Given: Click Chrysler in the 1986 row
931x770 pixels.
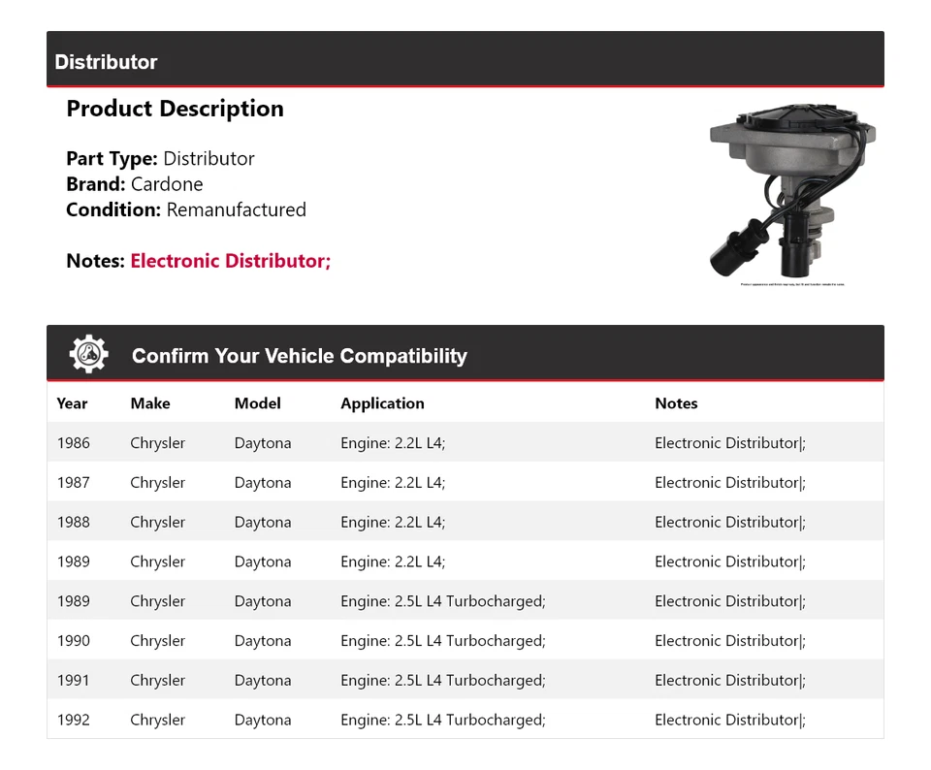Looking at the screenshot, I should click(157, 443).
